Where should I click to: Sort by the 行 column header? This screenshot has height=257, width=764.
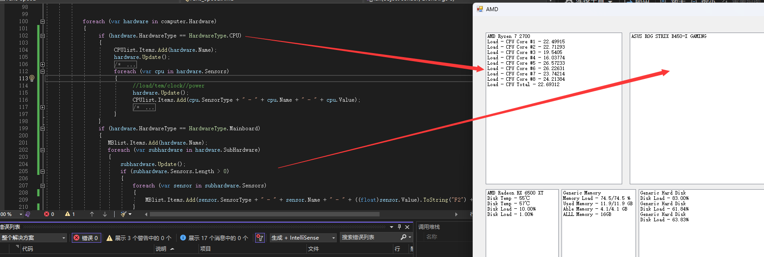[397, 249]
